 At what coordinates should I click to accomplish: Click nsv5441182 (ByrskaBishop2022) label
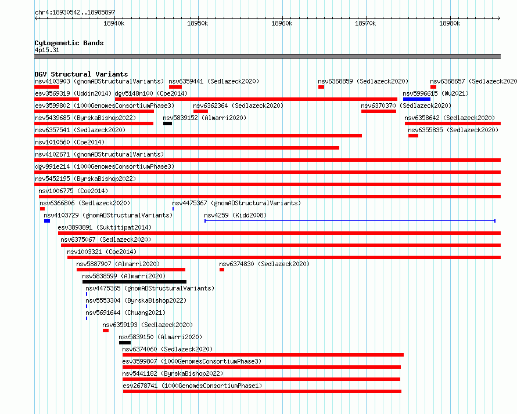173,373
